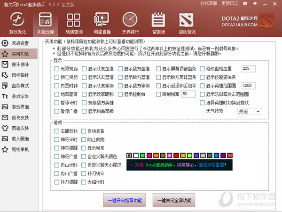Open 英雄皮肤 shirt item in sidebar
Viewport: 282px width, 212px height.
click(19, 128)
